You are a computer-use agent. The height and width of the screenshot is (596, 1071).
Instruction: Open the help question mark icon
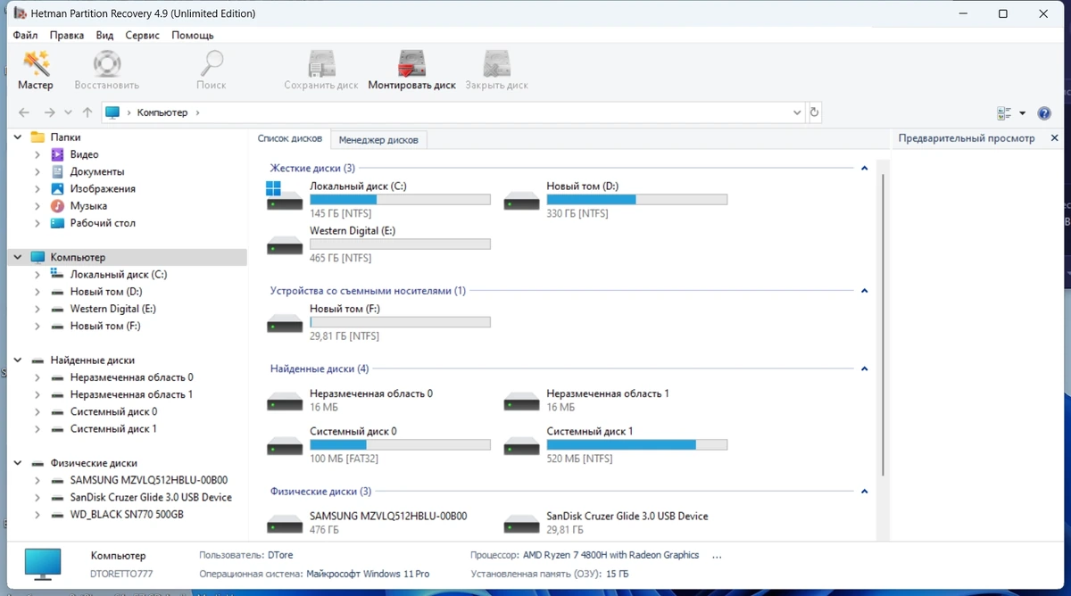[1044, 113]
